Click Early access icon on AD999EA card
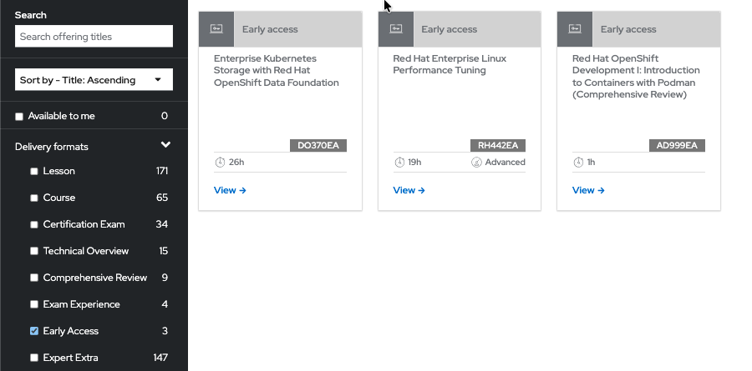 [575, 29]
